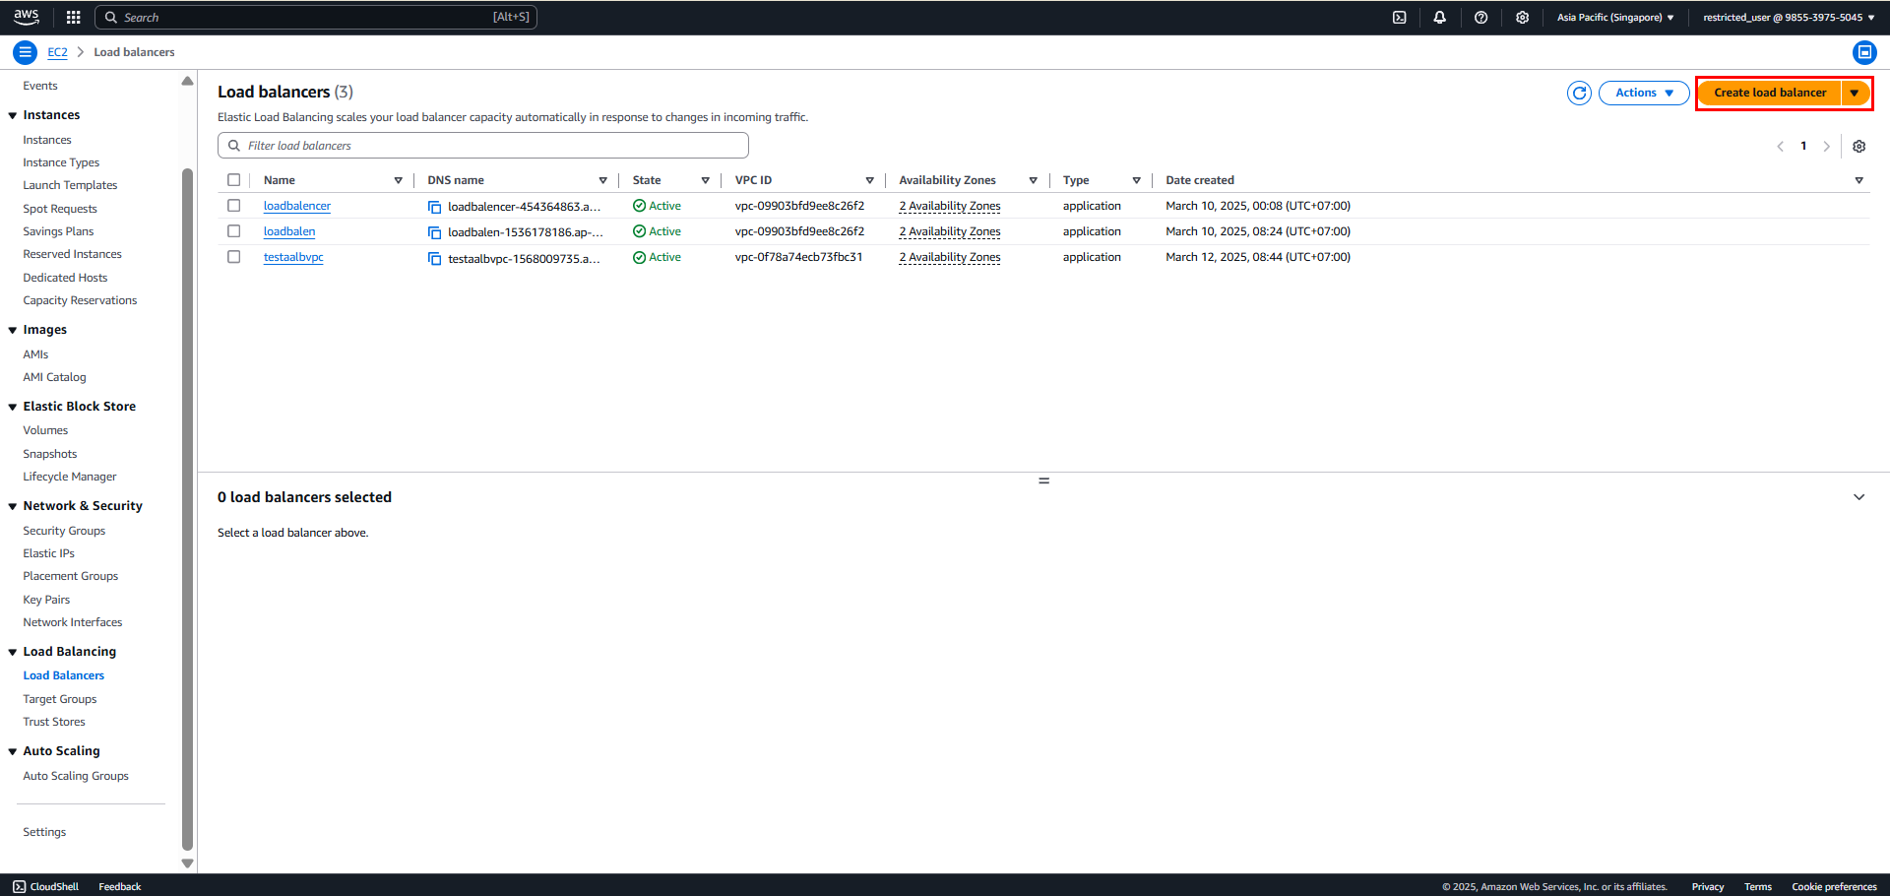Collapse the Network & Security section
The width and height of the screenshot is (1890, 896).
13,506
